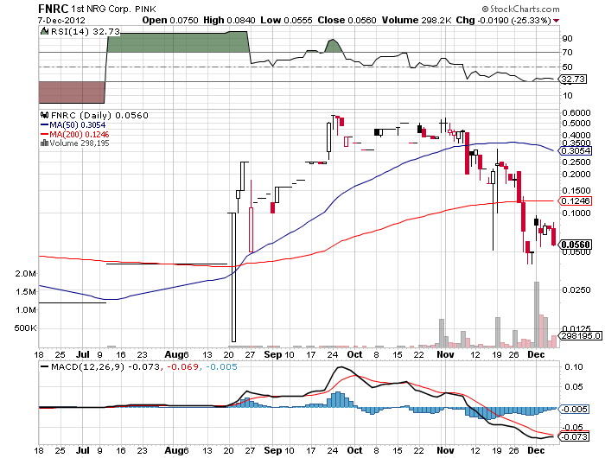Click the 32.73 RSI value tag on right axis
This screenshot has width=605, height=458.
coord(573,80)
